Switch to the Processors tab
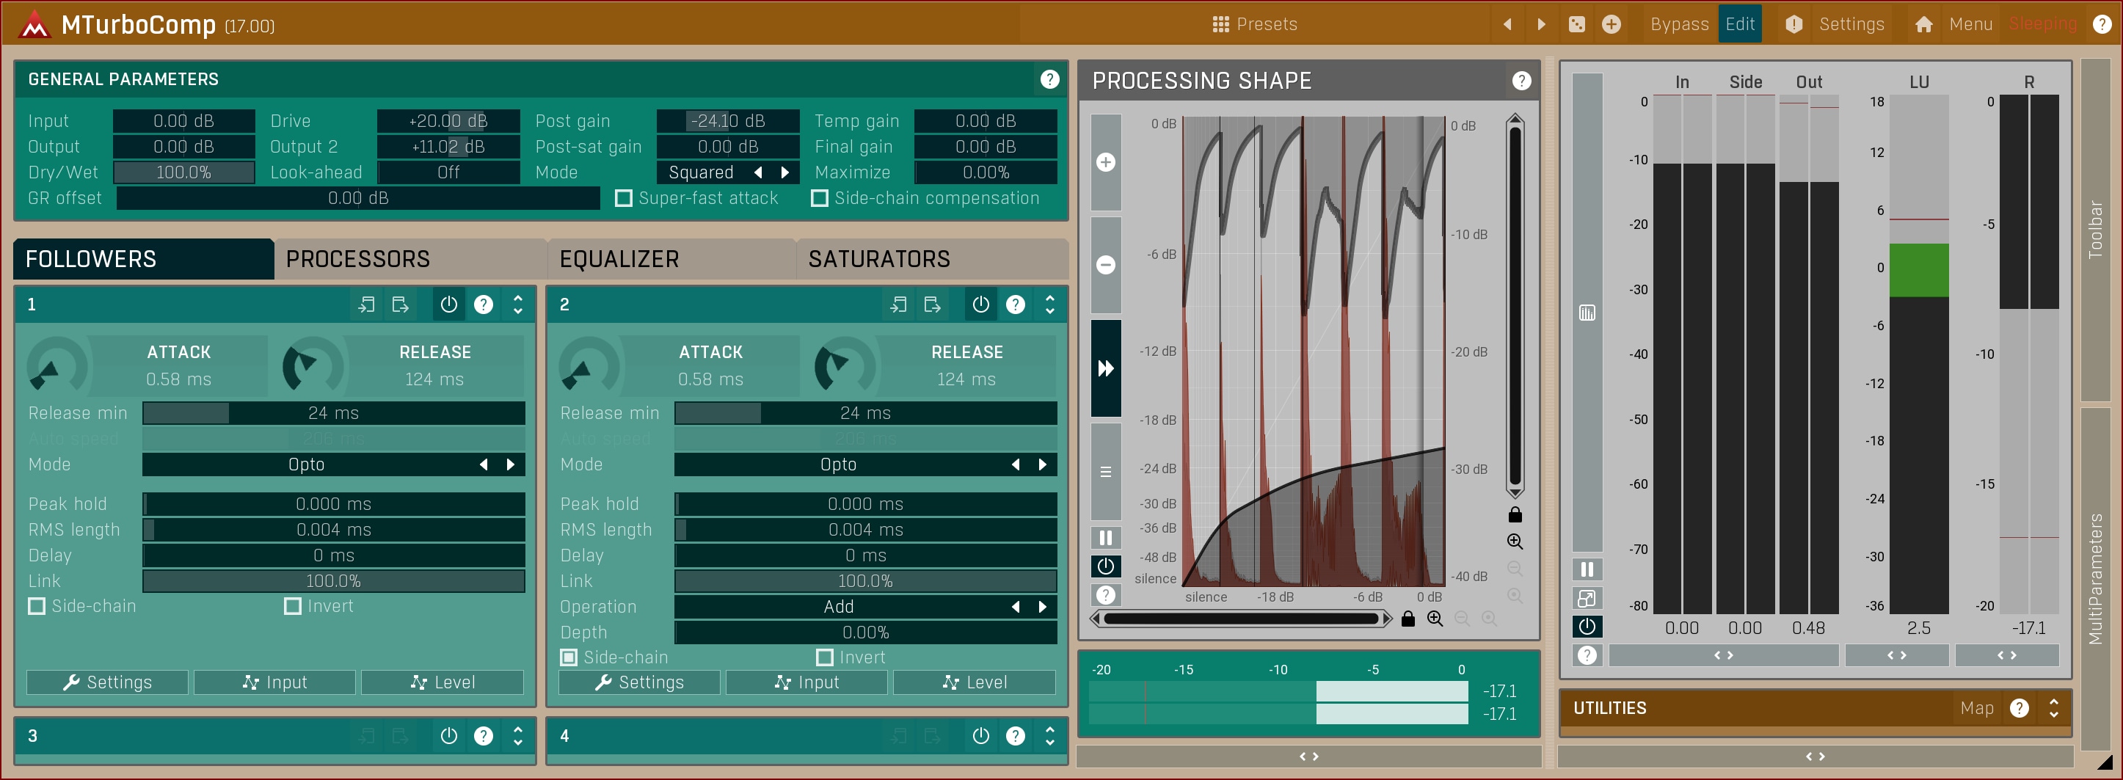The height and width of the screenshot is (780, 2123). (x=357, y=260)
